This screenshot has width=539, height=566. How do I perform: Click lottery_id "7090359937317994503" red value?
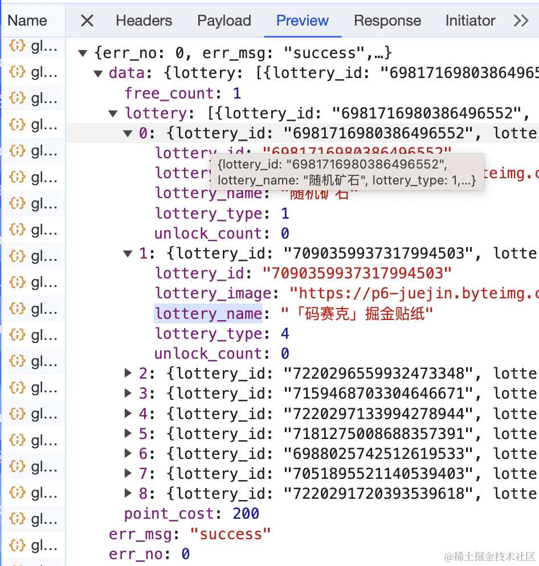click(x=357, y=273)
